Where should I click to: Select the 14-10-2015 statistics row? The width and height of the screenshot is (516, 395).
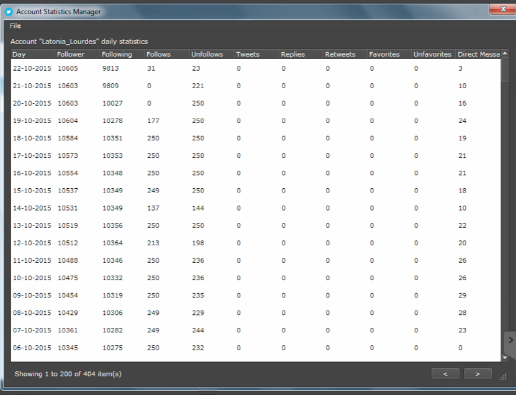coord(256,208)
